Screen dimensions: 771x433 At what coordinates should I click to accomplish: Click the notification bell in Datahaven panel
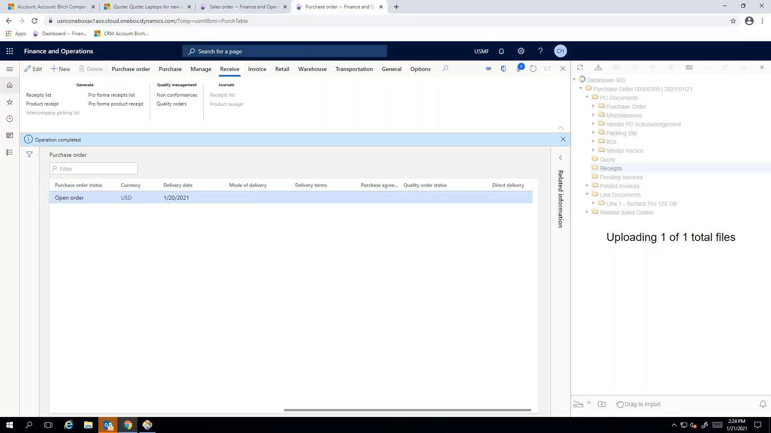click(763, 404)
